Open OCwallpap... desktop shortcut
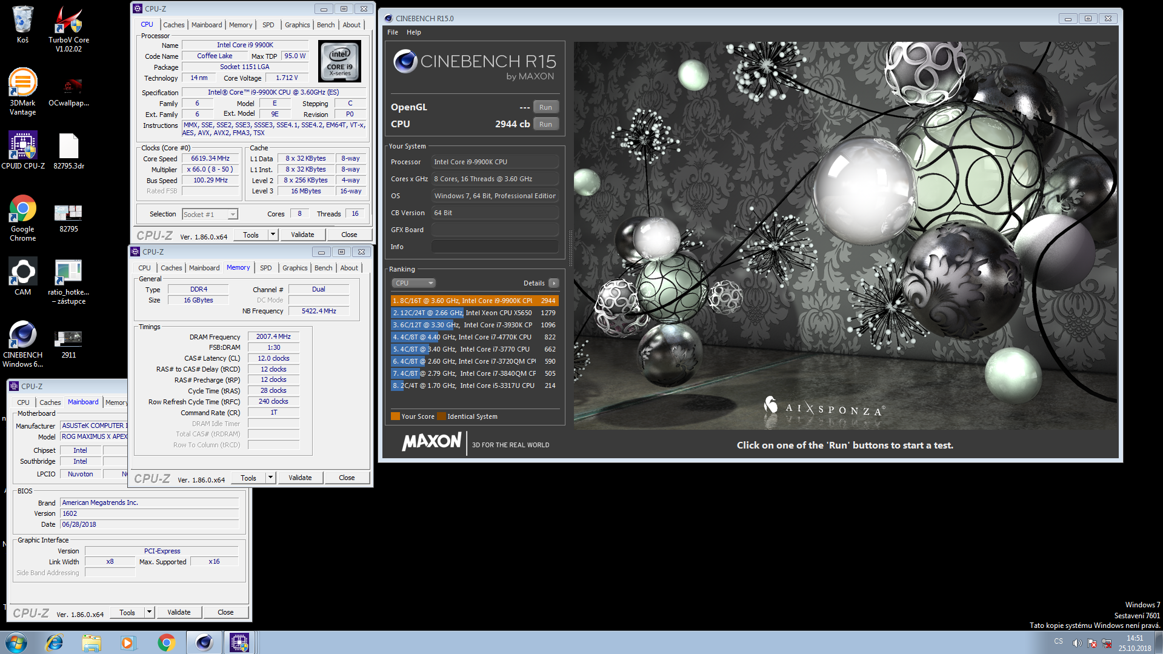 tap(68, 91)
